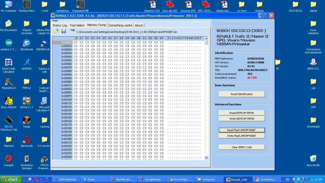Image resolution: width=325 pixels, height=183 pixels.
Task: Launch Barracuda from the desktop
Action: [x=26, y=142]
